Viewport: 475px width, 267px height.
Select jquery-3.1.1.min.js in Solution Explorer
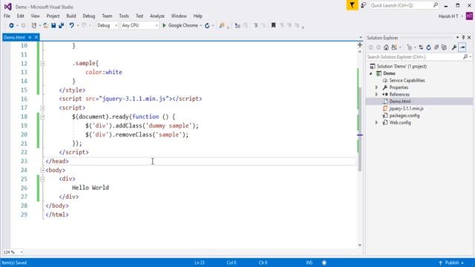(406, 108)
